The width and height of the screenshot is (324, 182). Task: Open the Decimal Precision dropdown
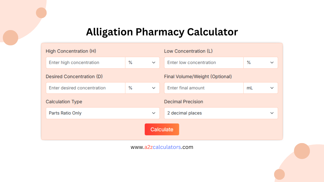[x=221, y=113]
